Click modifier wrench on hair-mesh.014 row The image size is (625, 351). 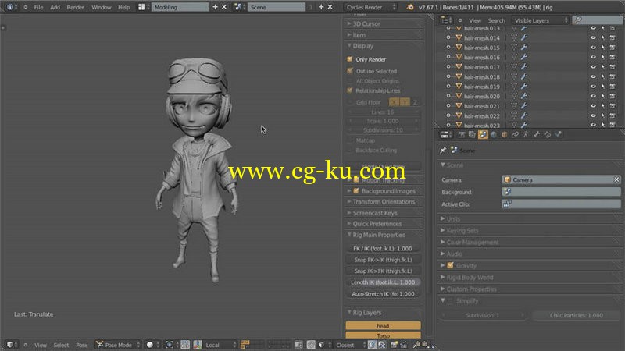[523, 37]
